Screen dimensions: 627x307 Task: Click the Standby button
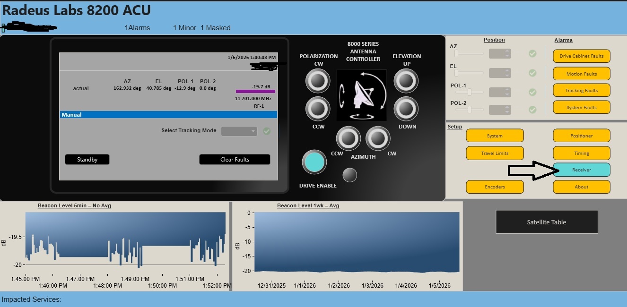point(87,160)
